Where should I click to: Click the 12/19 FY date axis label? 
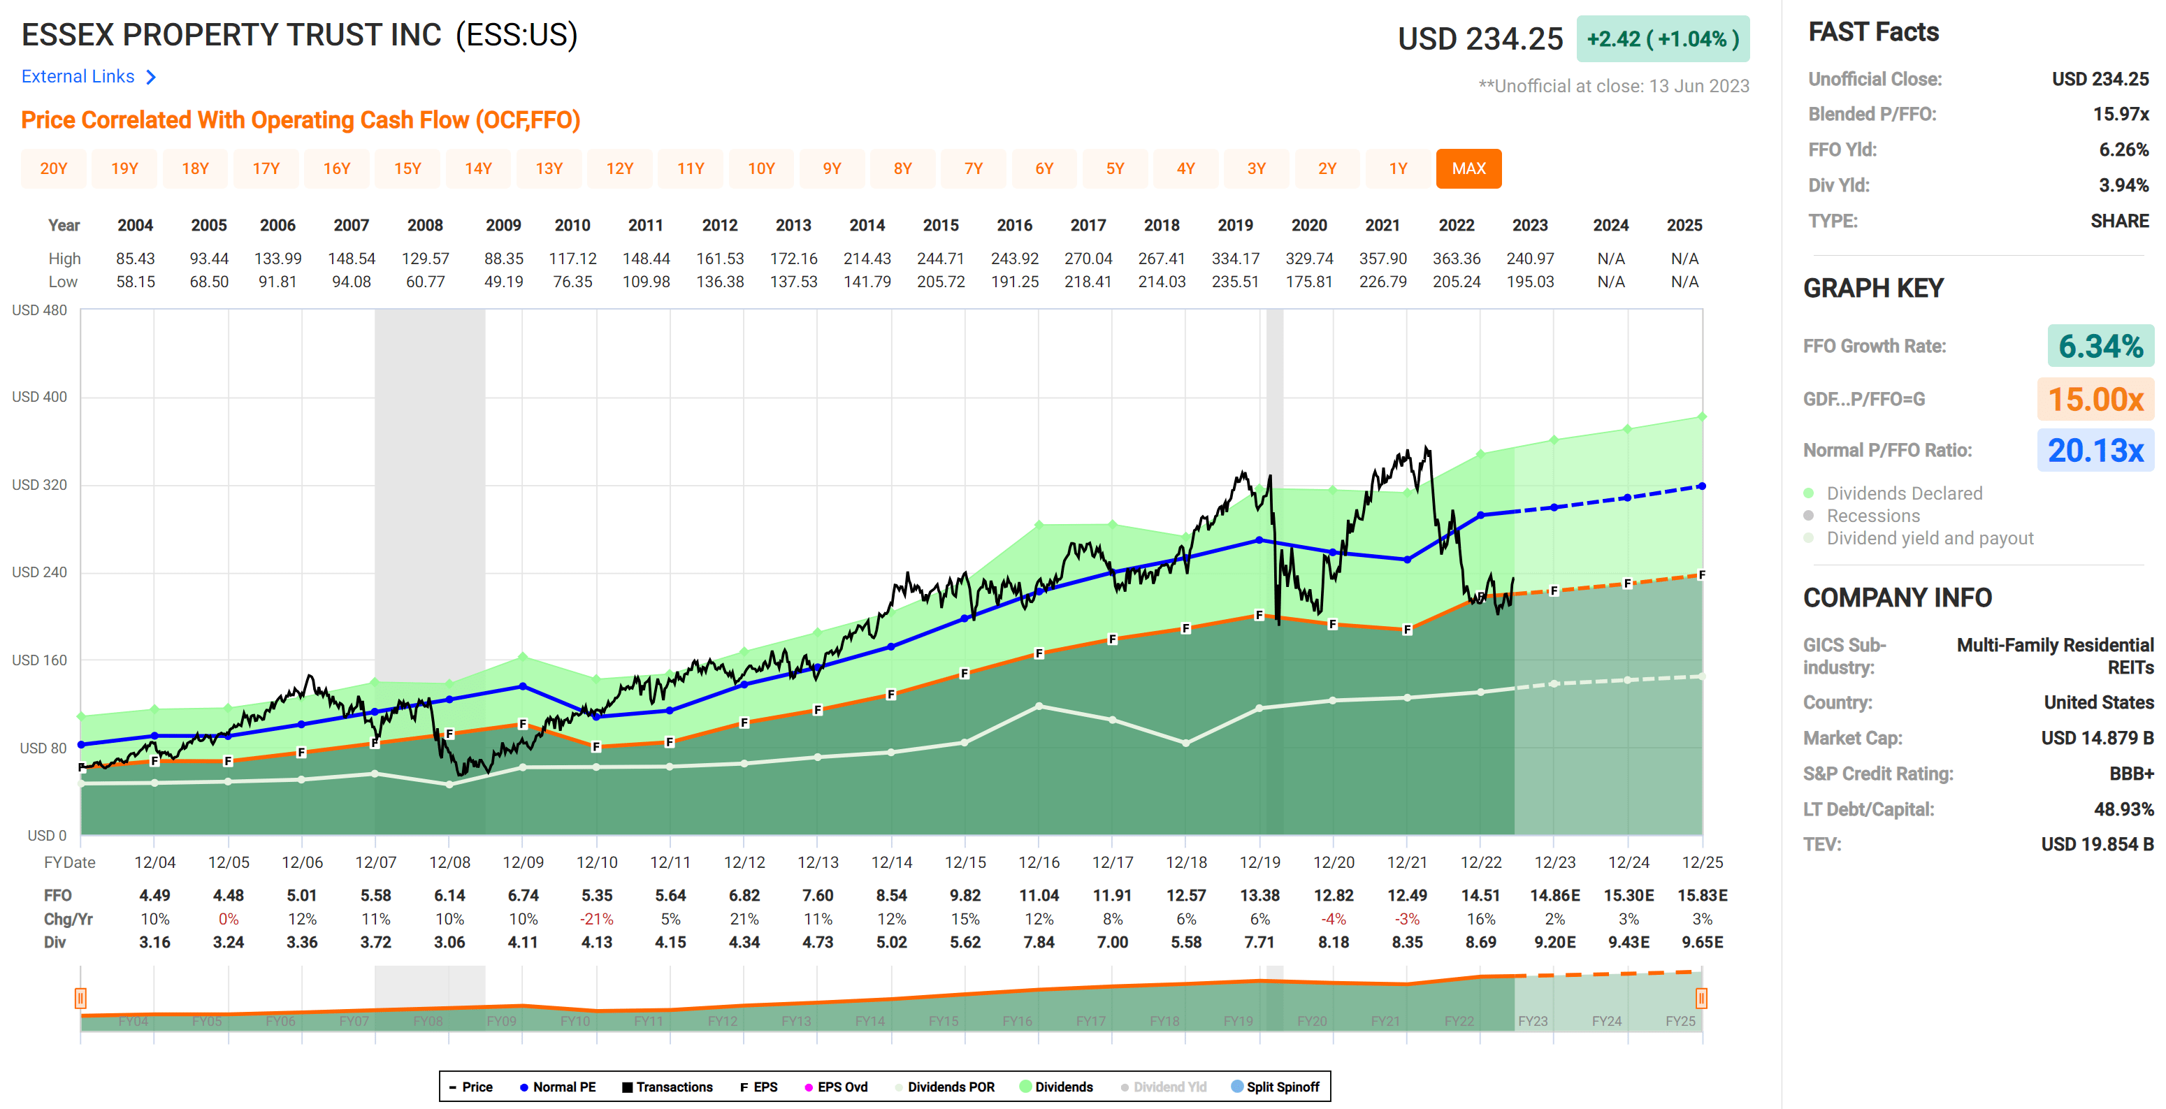point(1259,862)
